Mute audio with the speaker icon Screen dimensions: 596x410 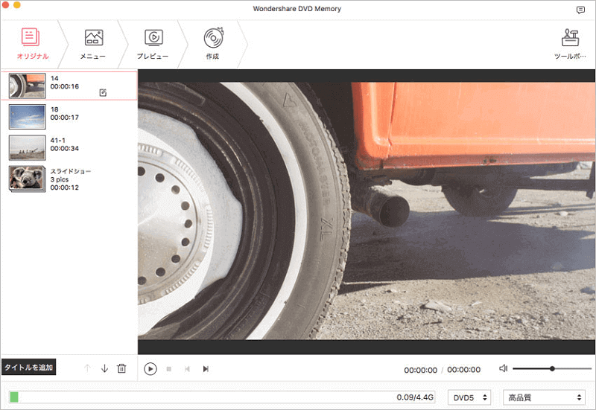point(504,368)
